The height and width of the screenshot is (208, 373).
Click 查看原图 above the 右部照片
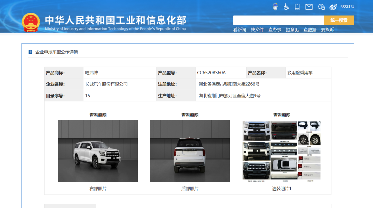[98, 115]
